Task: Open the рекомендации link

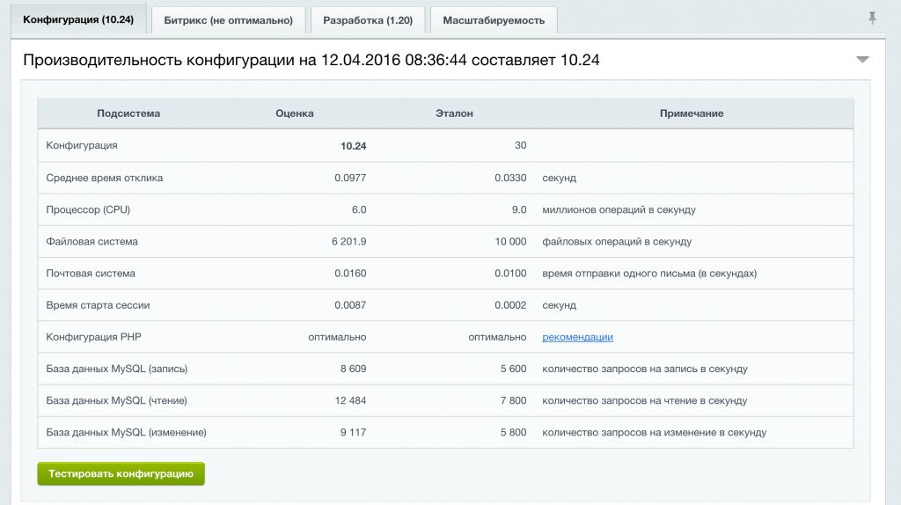Action: point(577,337)
